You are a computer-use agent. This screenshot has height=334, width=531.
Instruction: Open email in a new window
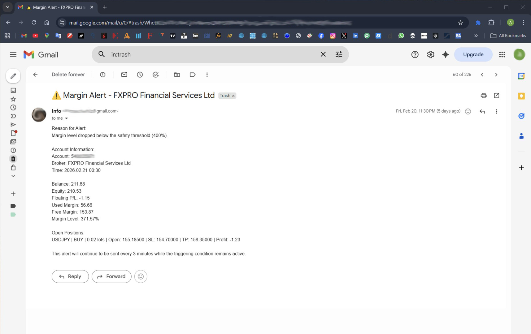(497, 96)
